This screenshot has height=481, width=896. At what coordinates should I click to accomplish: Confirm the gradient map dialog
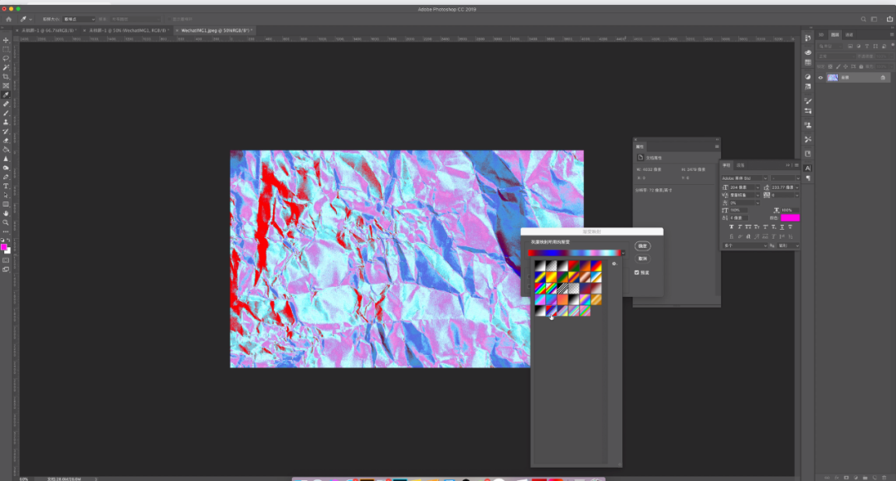(642, 245)
